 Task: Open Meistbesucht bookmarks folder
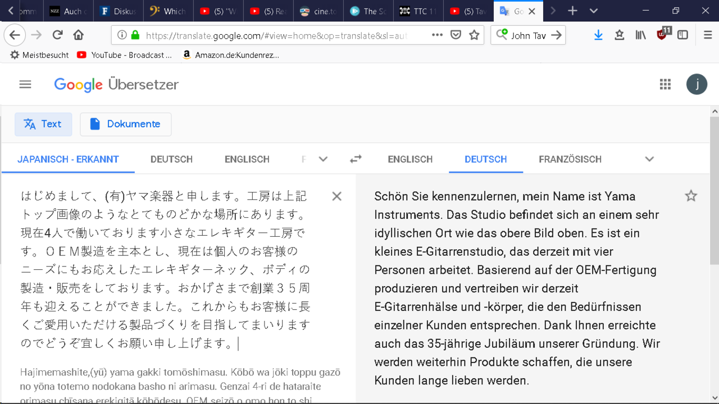tap(39, 55)
